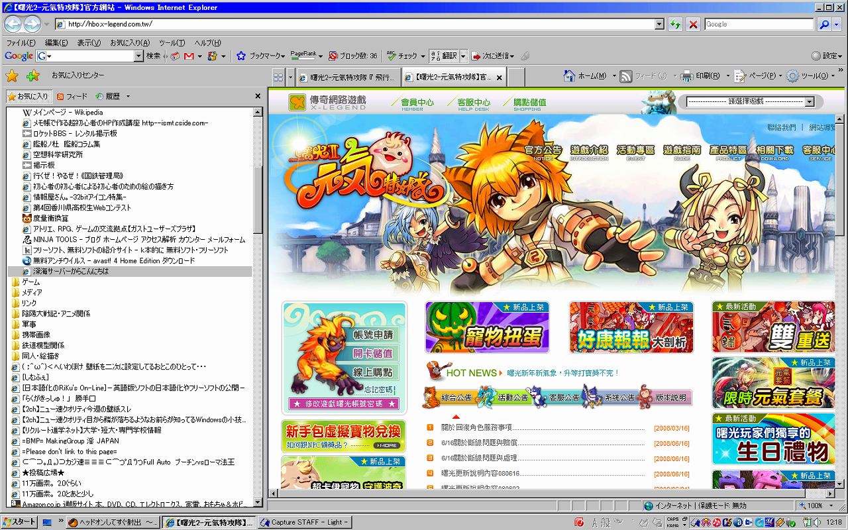Stop loading with the red X icon
The image size is (848, 530).
(x=693, y=25)
